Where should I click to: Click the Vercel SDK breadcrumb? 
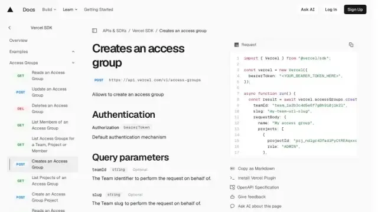[143, 31]
